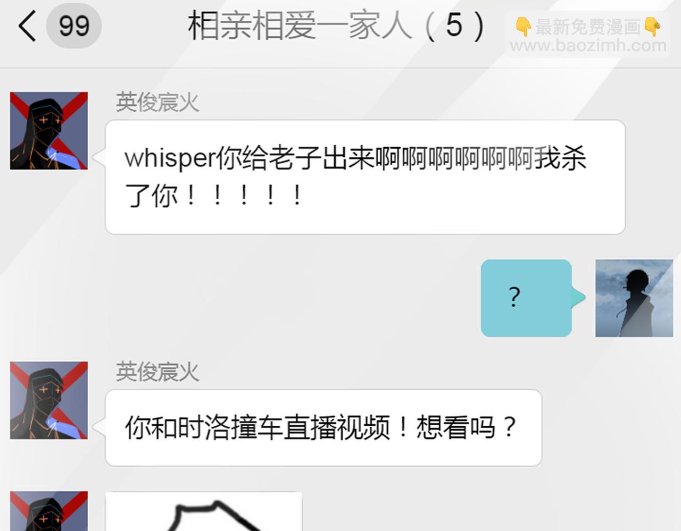Select the 你和时洛撞车直播视频 message bubble
681x531 pixels.
point(323,428)
